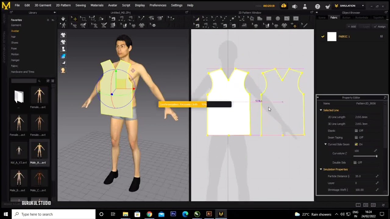This screenshot has height=219, width=390.
Task: Click the Curvature slider handle
Action: [377, 156]
